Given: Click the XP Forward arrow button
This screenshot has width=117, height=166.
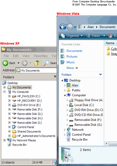Looking at the screenshot, I should click(x=25, y=63).
